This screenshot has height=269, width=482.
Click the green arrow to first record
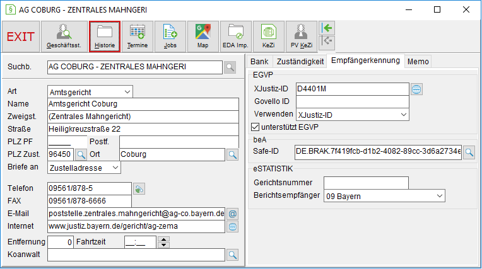(x=327, y=28)
